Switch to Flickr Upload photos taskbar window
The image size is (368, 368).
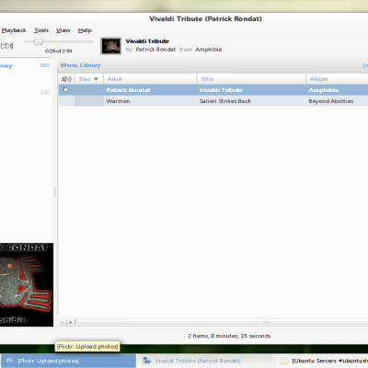click(68, 361)
